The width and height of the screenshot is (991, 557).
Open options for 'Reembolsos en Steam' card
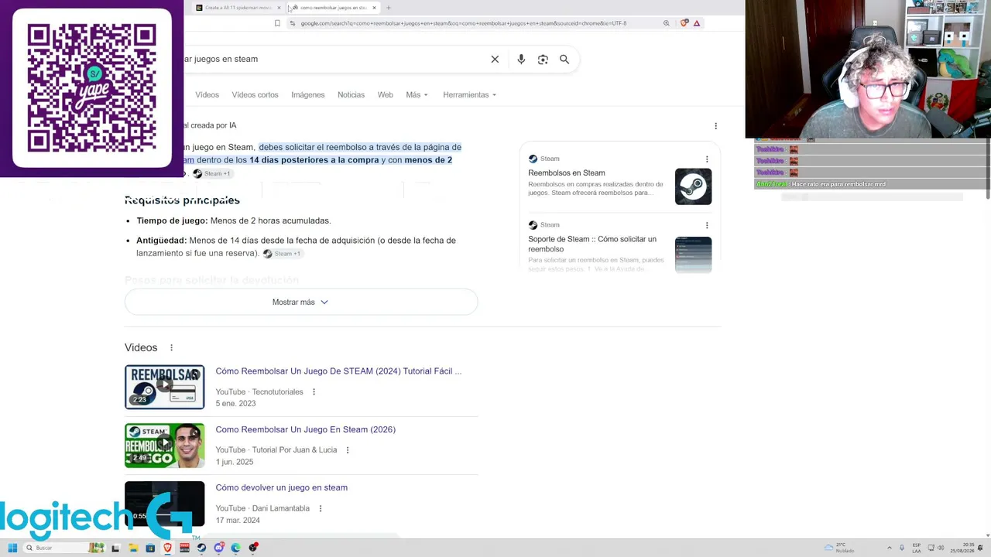(707, 159)
